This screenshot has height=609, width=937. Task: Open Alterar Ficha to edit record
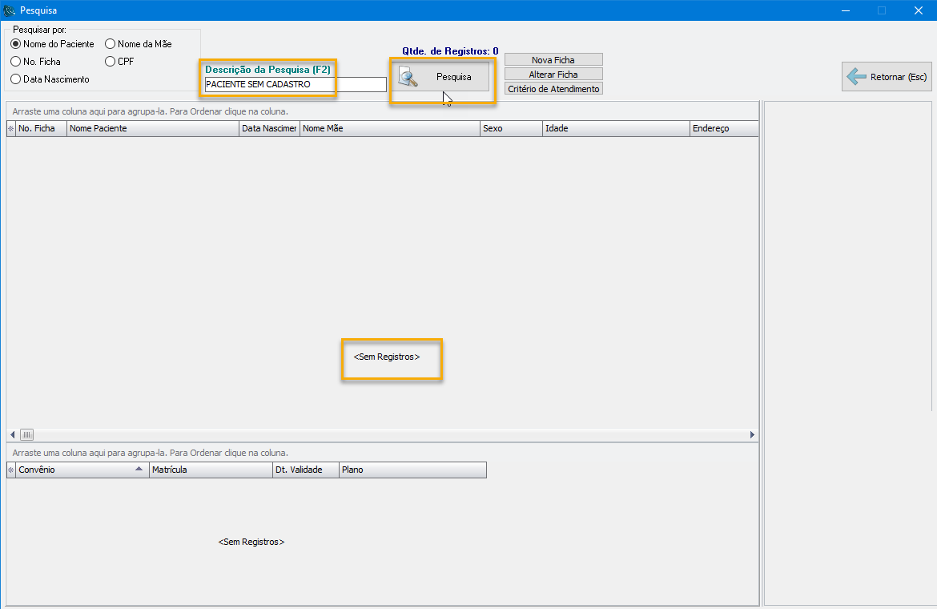click(x=553, y=74)
